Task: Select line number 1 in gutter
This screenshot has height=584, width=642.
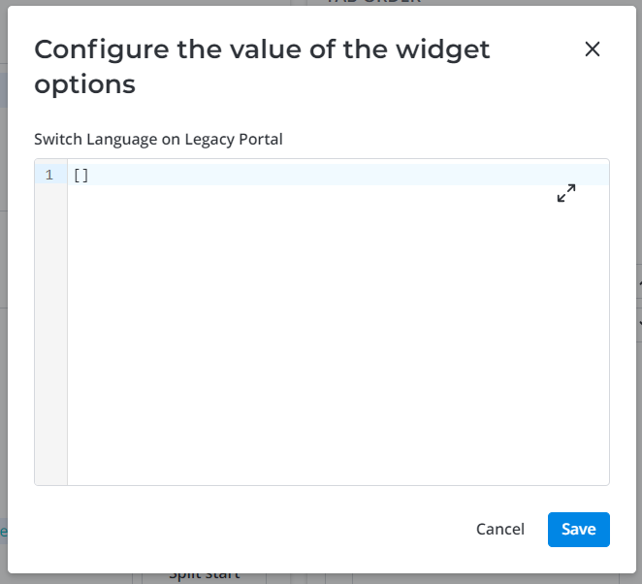Action: tap(49, 176)
